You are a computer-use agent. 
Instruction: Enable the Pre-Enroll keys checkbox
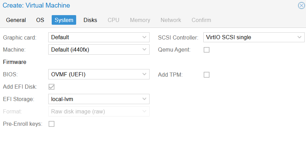tap(52, 124)
